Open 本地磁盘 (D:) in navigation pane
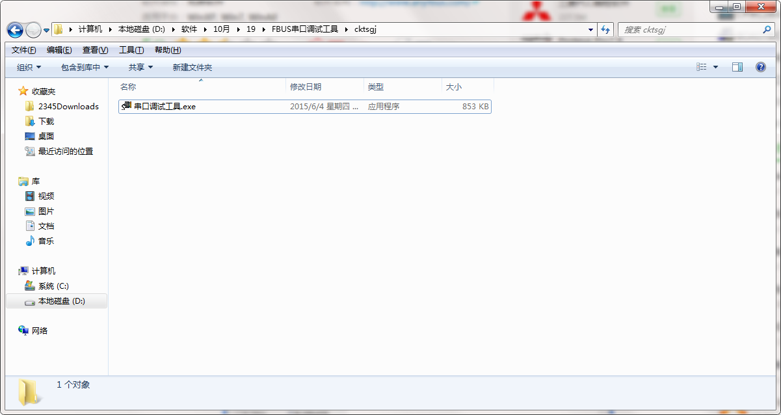The image size is (781, 415). click(62, 301)
